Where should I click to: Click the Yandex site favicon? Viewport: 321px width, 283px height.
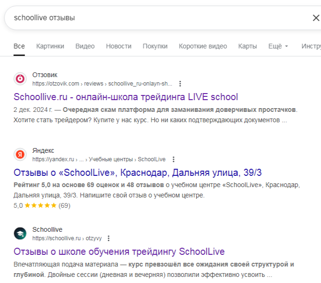click(20, 154)
